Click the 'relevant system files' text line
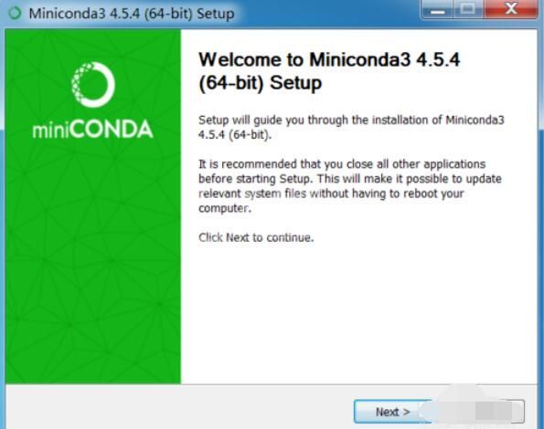Image resolution: width=544 pixels, height=429 pixels. point(331,194)
